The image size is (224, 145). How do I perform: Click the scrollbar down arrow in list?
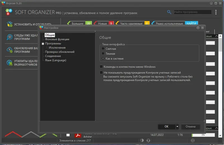coord(220,136)
